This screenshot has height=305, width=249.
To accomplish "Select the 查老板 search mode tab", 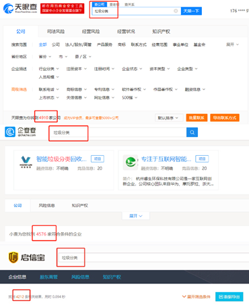I will 114,4.
